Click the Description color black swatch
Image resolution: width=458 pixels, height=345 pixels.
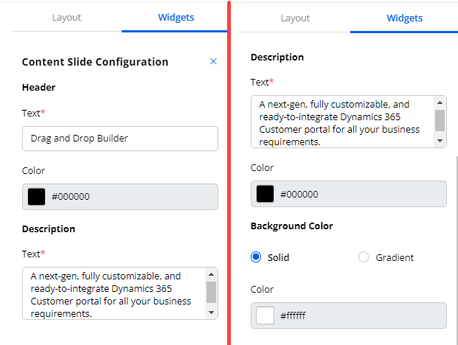click(266, 194)
